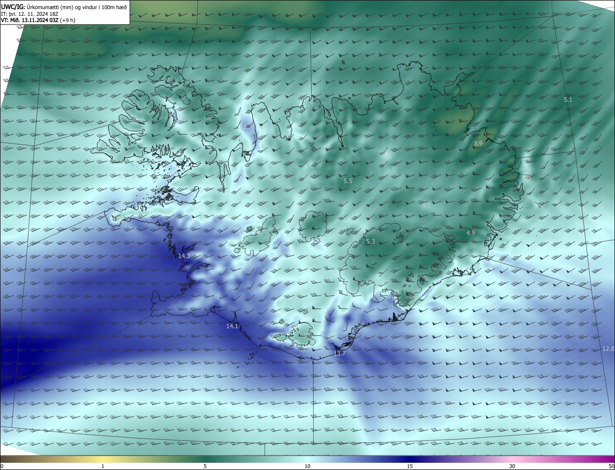The image size is (615, 470).
Task: Click the 8.1 value label on the map
Action: coord(426,206)
